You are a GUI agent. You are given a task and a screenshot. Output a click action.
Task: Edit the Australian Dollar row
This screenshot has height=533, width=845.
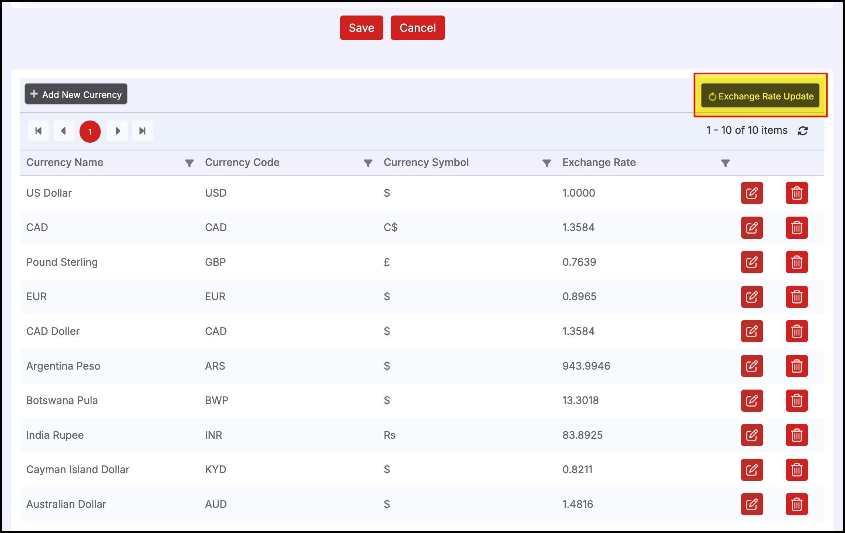(x=752, y=504)
